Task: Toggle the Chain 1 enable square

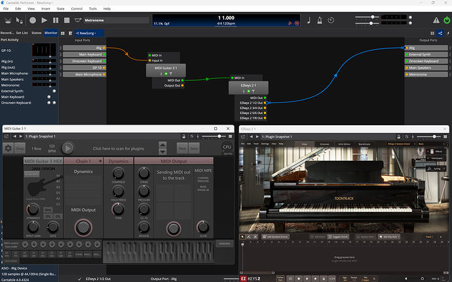Action: click(100, 161)
